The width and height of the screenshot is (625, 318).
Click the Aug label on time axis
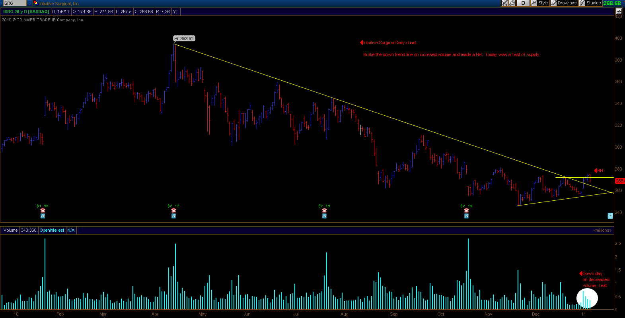pyautogui.click(x=345, y=314)
